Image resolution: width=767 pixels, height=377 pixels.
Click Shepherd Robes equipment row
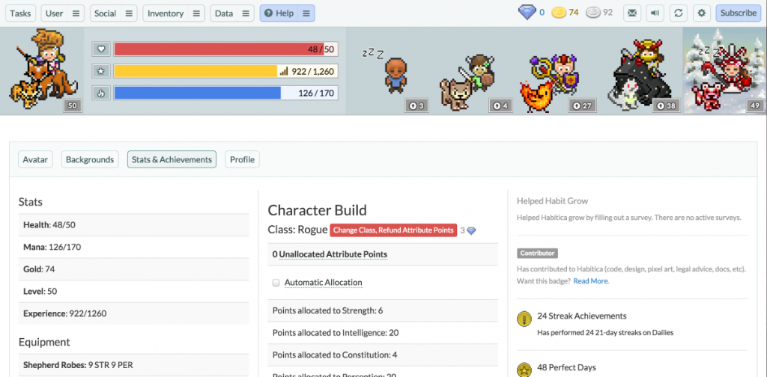click(x=133, y=365)
